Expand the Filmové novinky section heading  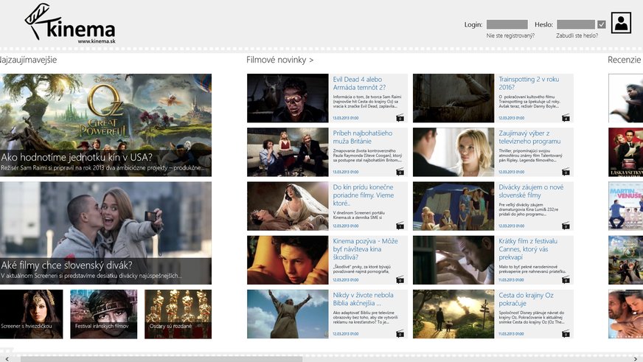point(279,60)
